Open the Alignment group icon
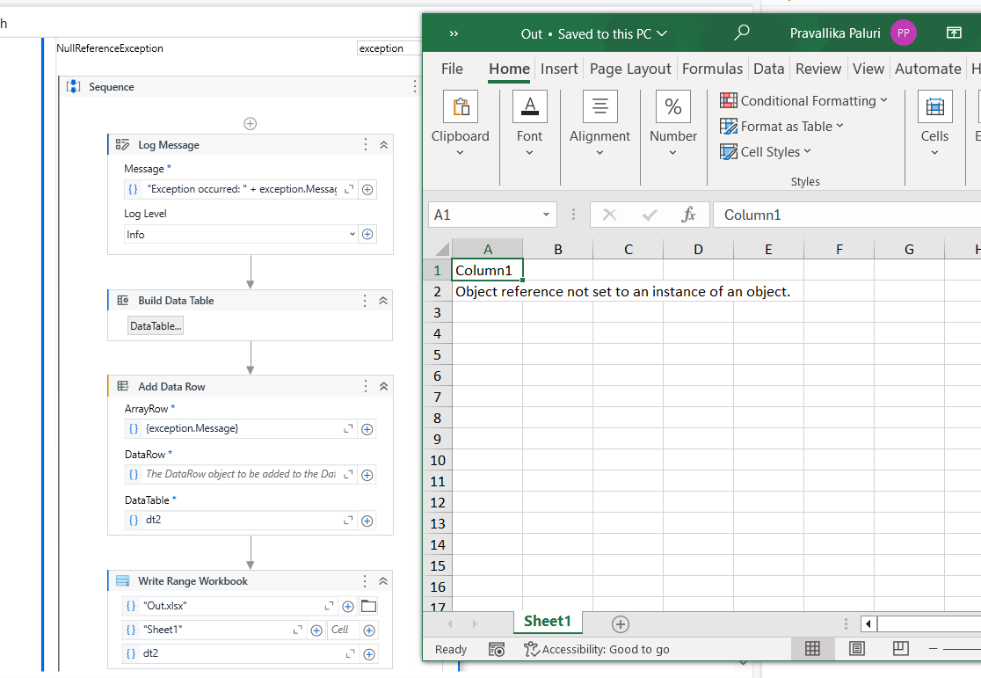 click(599, 107)
